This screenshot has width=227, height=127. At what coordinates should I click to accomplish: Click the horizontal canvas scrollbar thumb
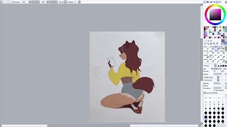tap(89, 126)
